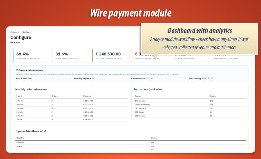Click the Configure breadcrumb wrench icon
Image resolution: width=261 pixels, height=159 pixels.
click(x=22, y=32)
